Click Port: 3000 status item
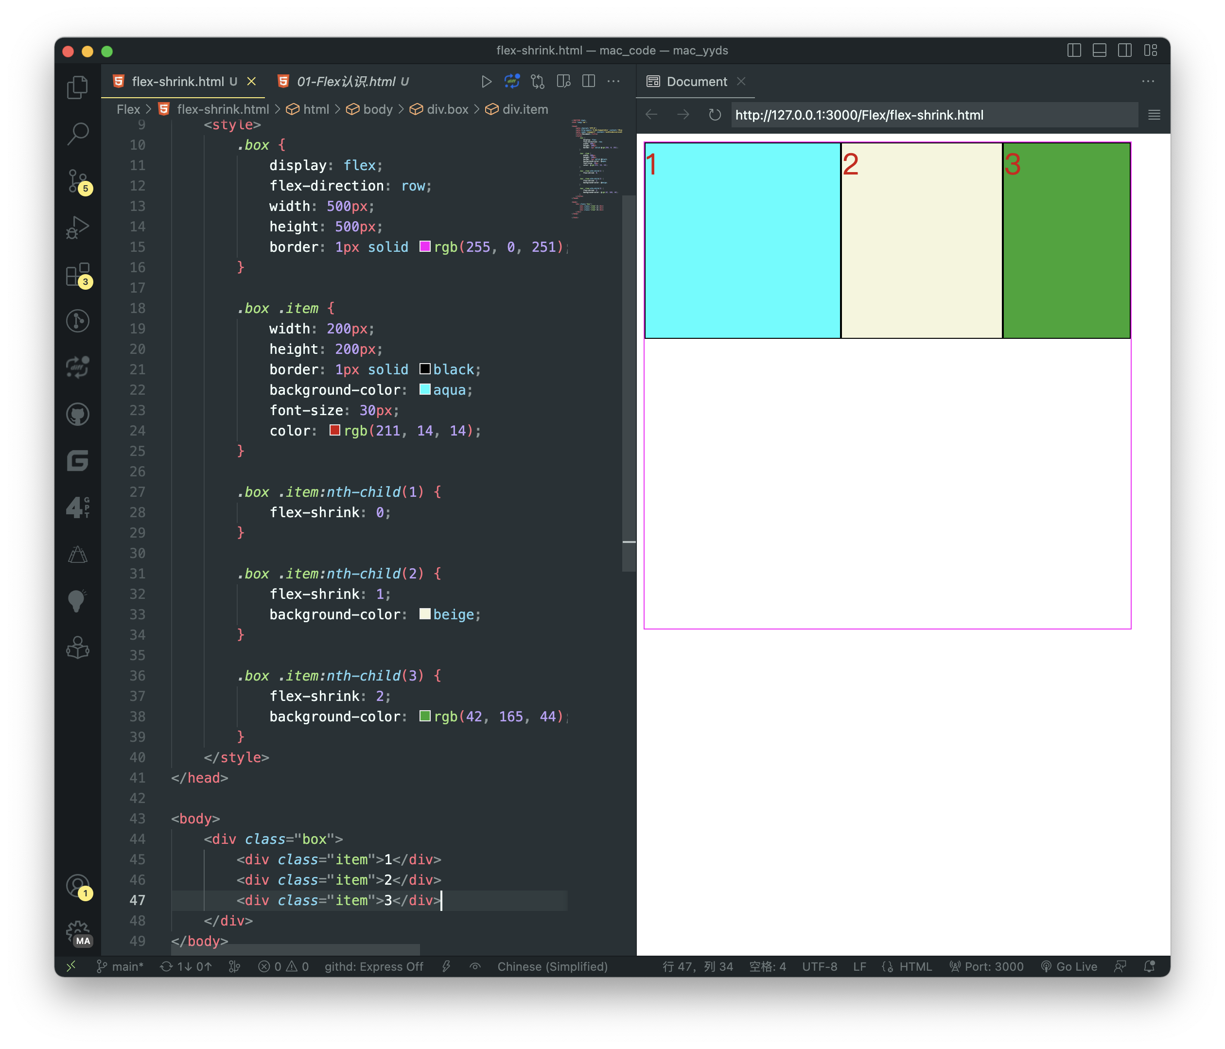This screenshot has width=1225, height=1049. 987,966
